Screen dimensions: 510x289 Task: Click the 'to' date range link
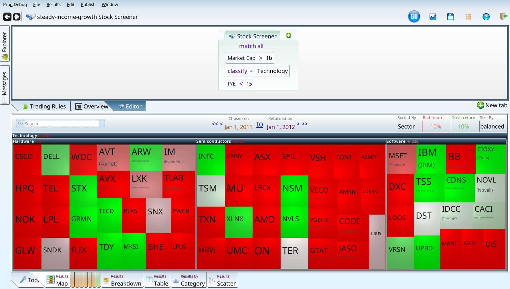click(259, 124)
